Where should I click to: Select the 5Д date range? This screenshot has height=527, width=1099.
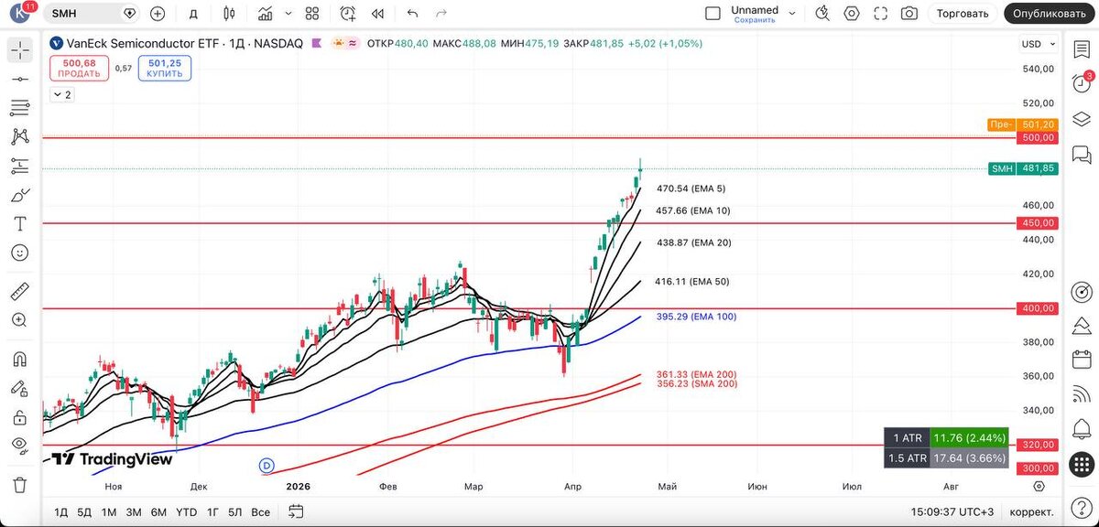tap(84, 512)
